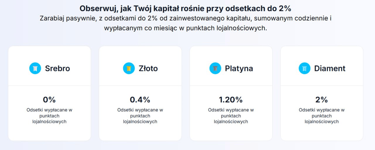Select the Diament tier title
The image size is (375, 150).
[330, 68]
